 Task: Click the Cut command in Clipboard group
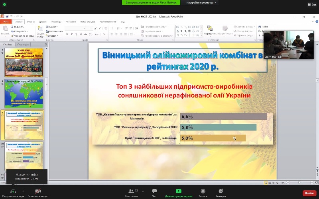[x=18, y=27]
